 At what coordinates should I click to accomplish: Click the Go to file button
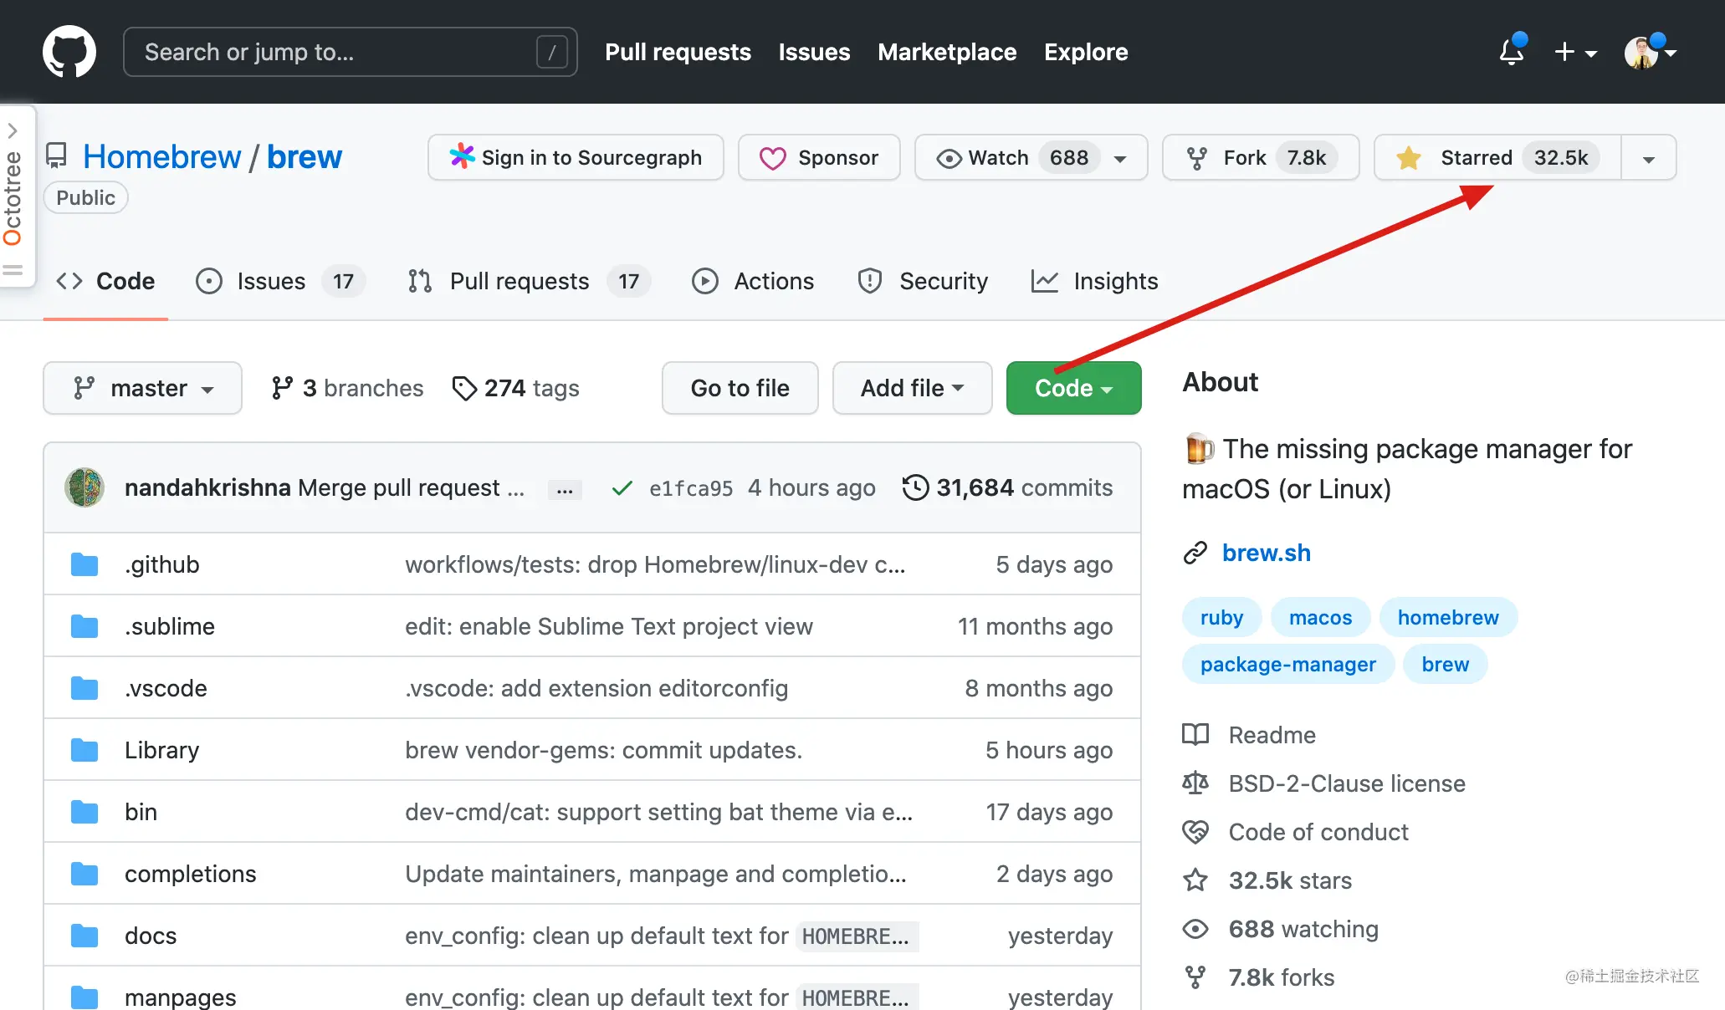(740, 388)
